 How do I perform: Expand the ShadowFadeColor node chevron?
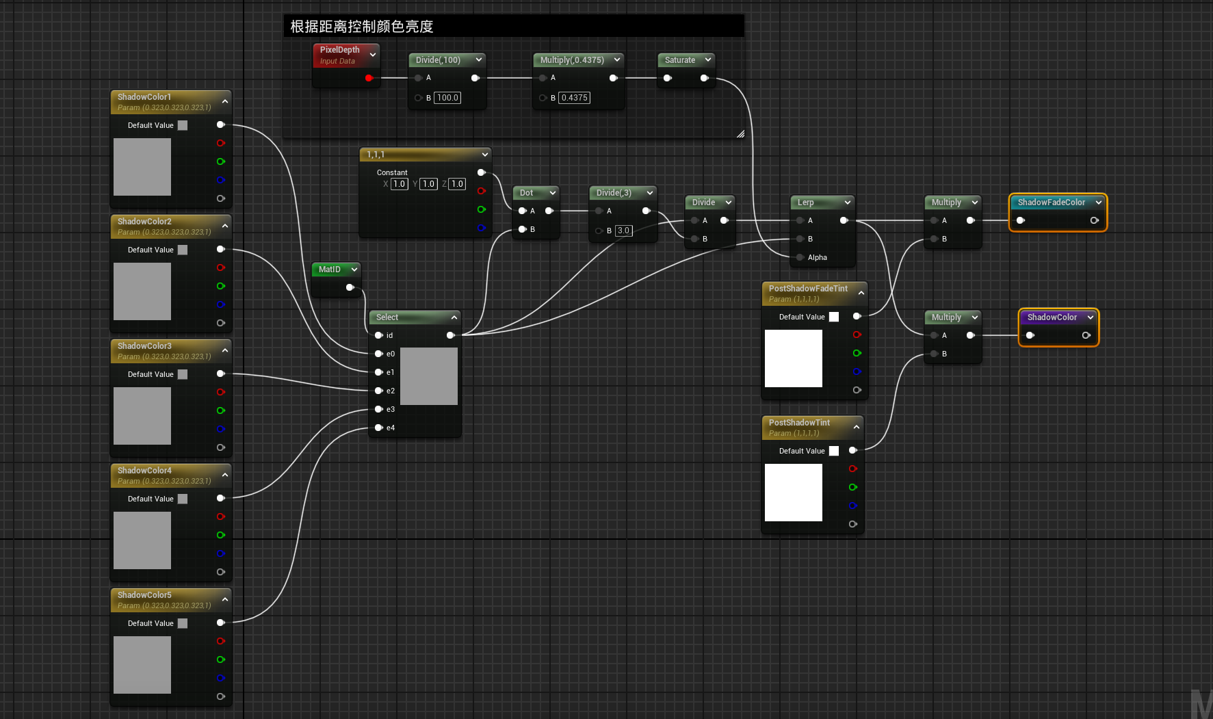[1099, 202]
